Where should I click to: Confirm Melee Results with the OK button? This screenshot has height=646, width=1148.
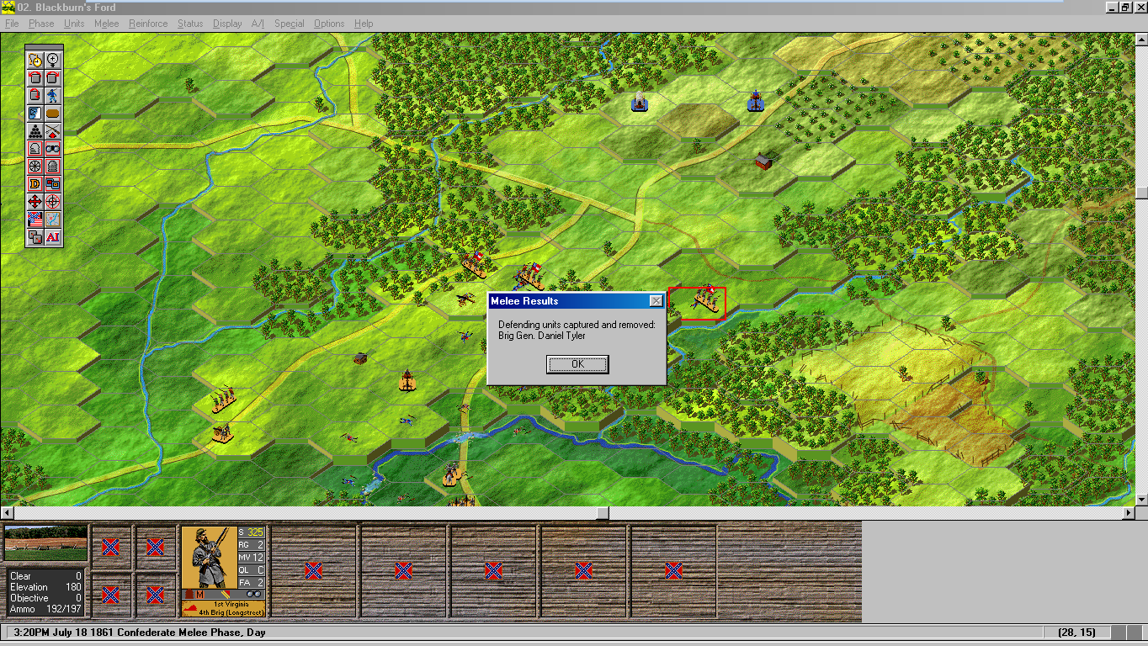pos(577,364)
